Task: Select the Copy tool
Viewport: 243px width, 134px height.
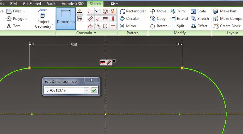Action: (158, 19)
